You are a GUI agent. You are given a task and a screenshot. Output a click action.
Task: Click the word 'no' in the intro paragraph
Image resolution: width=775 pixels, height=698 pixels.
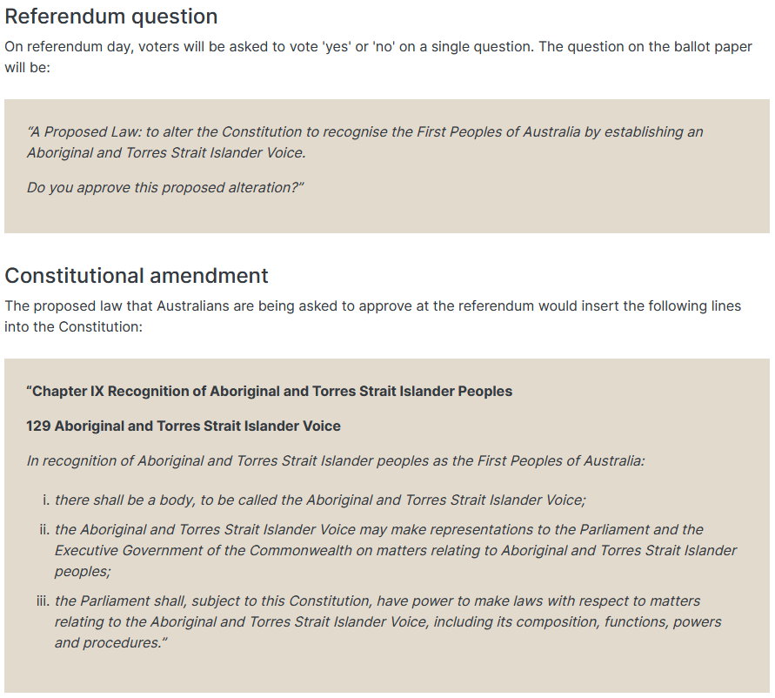(x=382, y=47)
